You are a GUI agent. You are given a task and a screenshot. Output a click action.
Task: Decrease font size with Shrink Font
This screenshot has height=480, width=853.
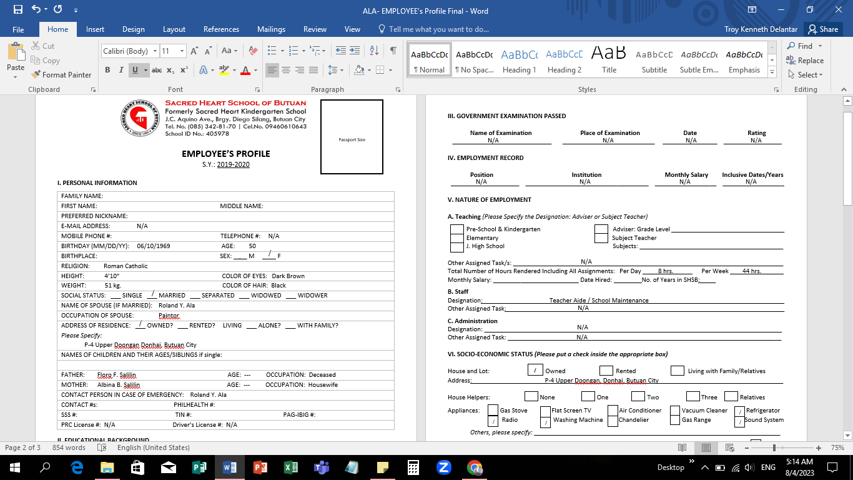tap(208, 51)
